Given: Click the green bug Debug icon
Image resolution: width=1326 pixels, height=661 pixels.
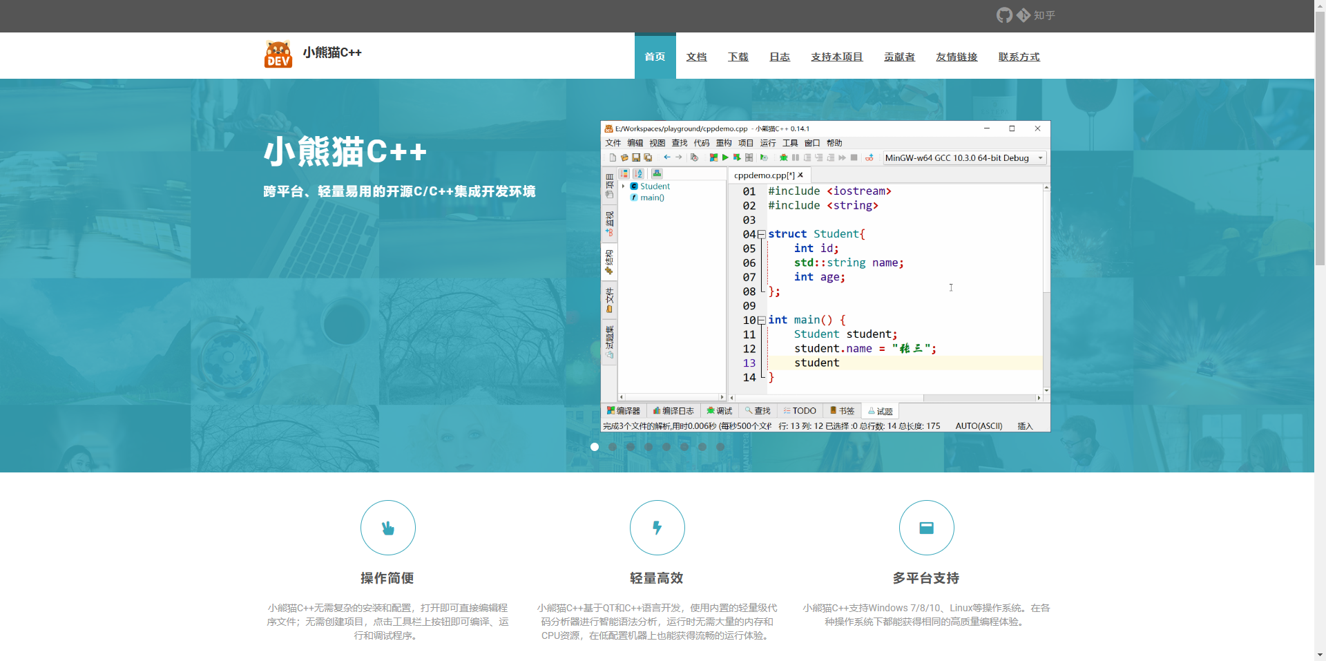Looking at the screenshot, I should point(783,157).
